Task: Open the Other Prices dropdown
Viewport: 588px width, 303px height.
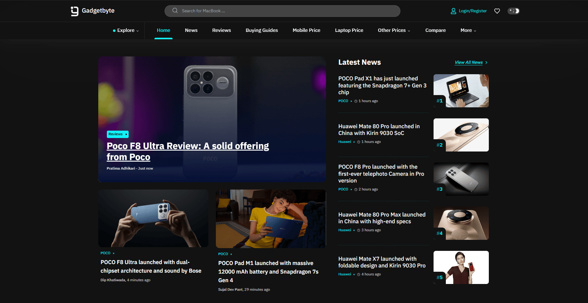Action: coord(394,30)
